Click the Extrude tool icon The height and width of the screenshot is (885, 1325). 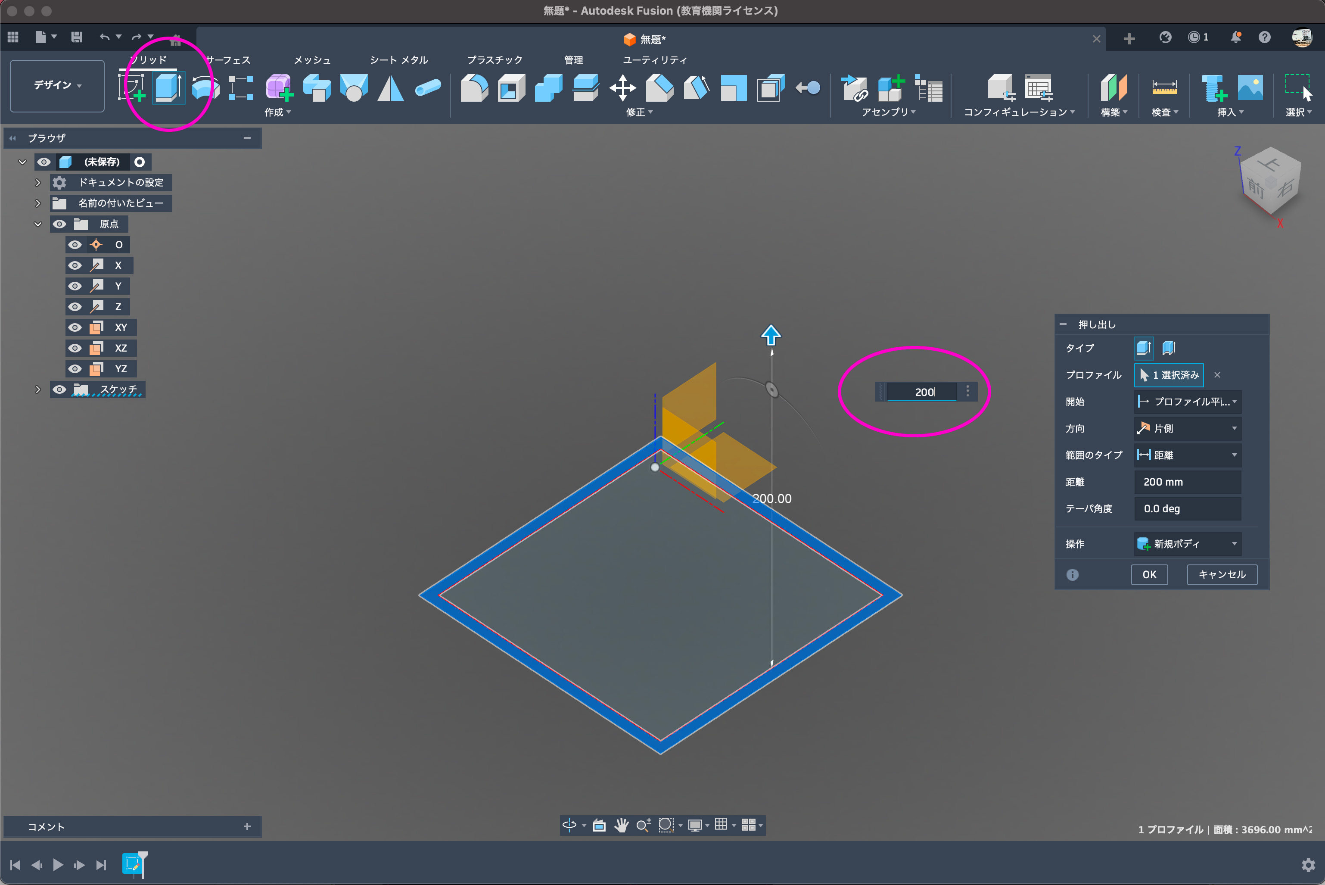(168, 88)
